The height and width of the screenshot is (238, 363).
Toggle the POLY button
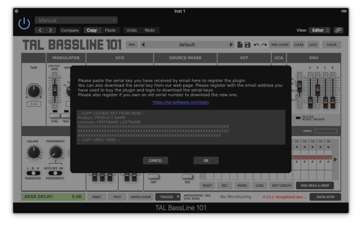pyautogui.click(x=117, y=197)
